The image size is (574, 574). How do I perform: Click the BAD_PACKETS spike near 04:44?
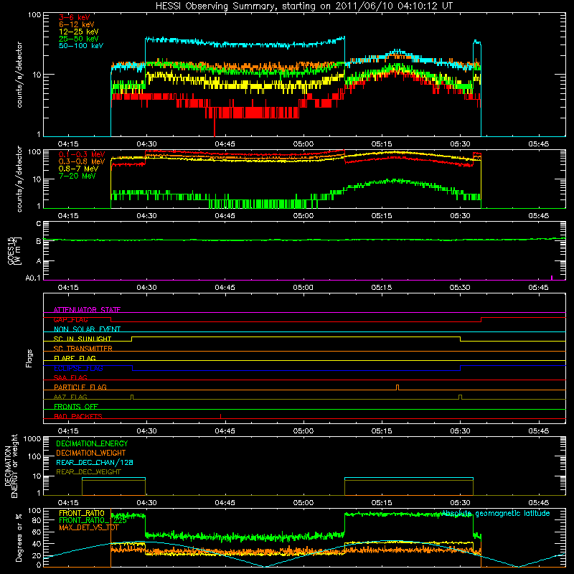tap(220, 416)
